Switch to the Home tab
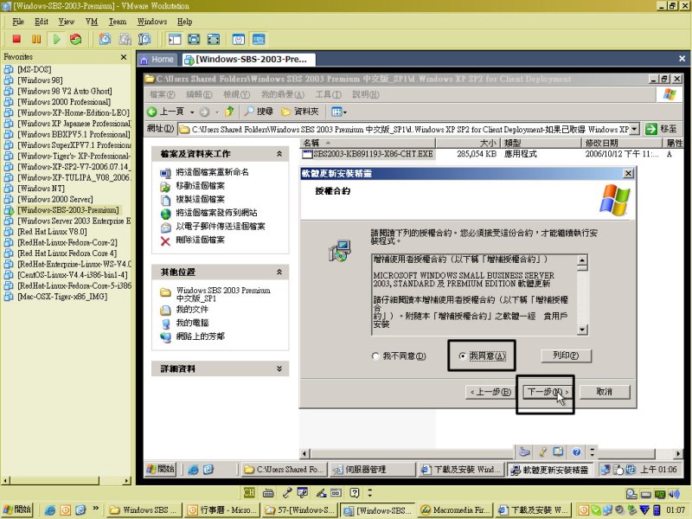 click(157, 60)
